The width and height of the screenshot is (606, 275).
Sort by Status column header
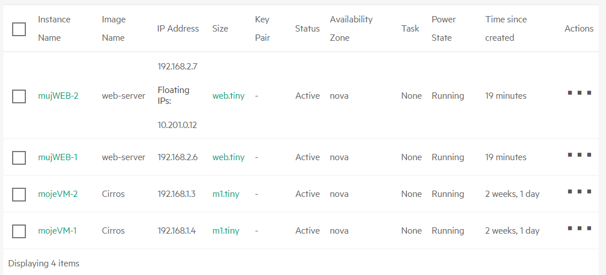point(307,29)
